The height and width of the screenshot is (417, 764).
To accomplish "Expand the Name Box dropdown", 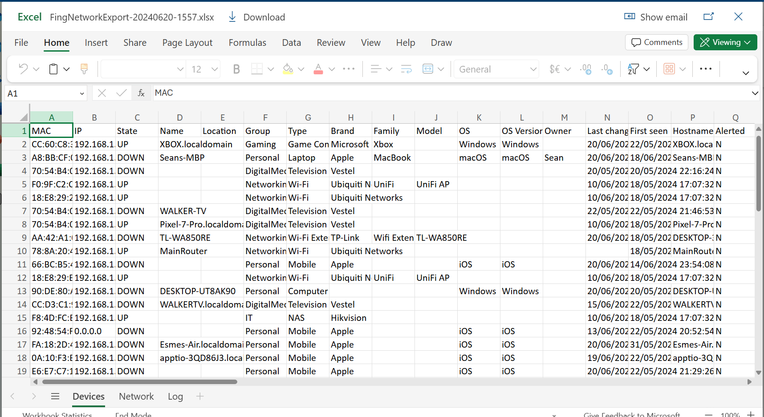I will pyautogui.click(x=82, y=93).
